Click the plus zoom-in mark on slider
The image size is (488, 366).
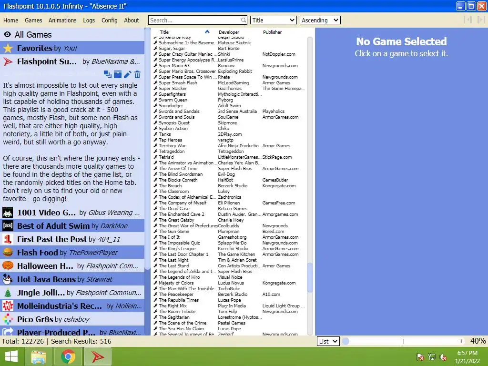(x=461, y=341)
